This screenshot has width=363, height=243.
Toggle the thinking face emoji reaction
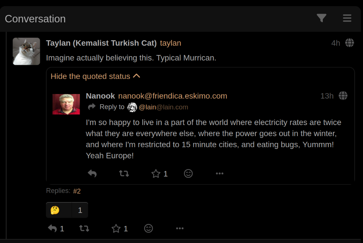coord(67,210)
